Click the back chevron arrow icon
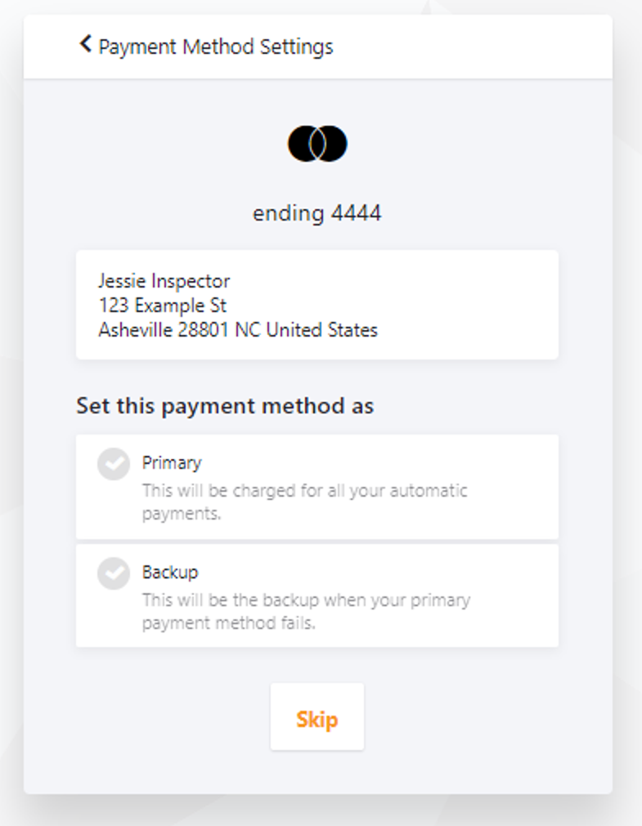This screenshot has width=642, height=826. coord(85,45)
